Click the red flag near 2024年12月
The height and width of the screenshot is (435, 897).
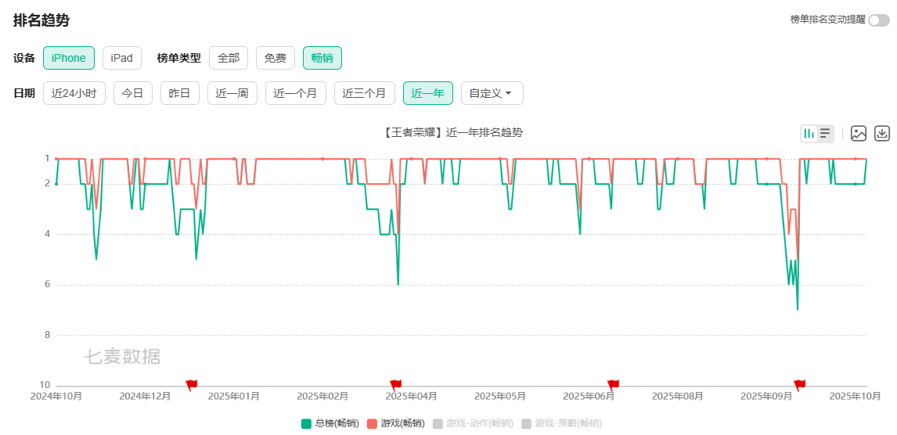[192, 384]
